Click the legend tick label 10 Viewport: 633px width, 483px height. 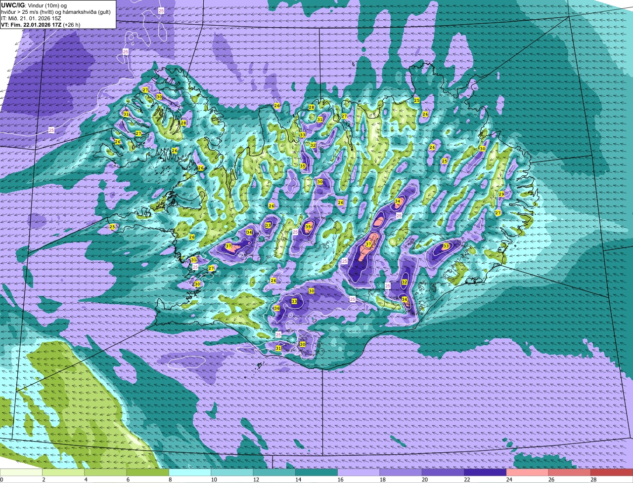(x=214, y=480)
